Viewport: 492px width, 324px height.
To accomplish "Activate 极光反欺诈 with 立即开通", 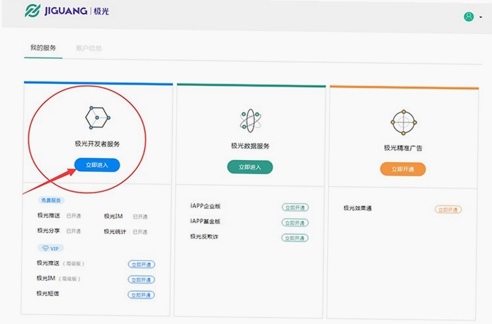I will 295,238.
